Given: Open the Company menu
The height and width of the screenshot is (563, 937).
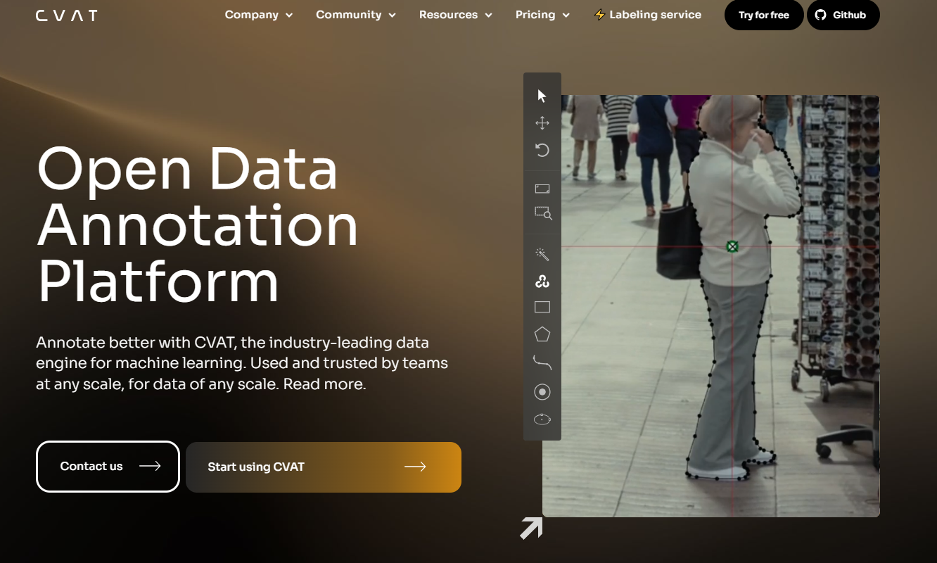Looking at the screenshot, I should pos(258,15).
